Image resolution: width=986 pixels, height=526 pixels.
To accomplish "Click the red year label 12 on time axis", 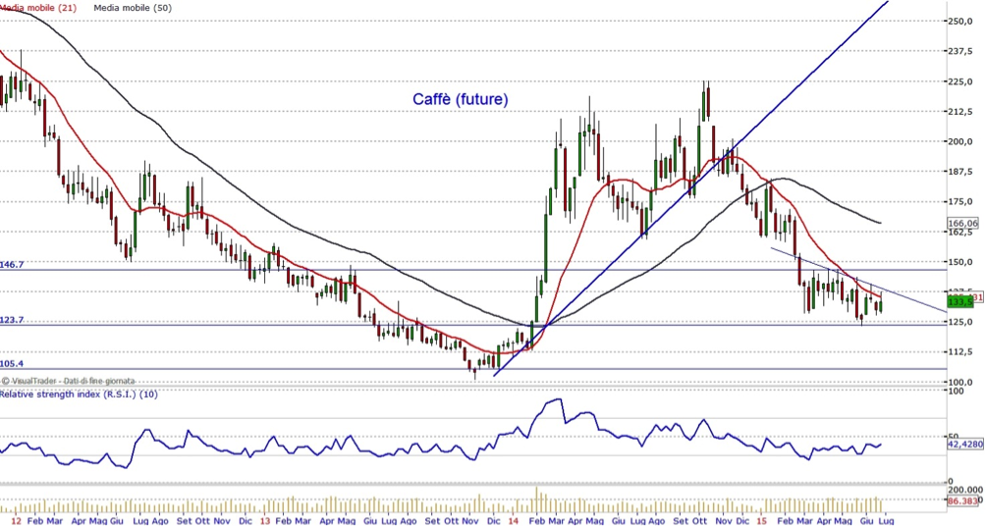I will [x=17, y=521].
